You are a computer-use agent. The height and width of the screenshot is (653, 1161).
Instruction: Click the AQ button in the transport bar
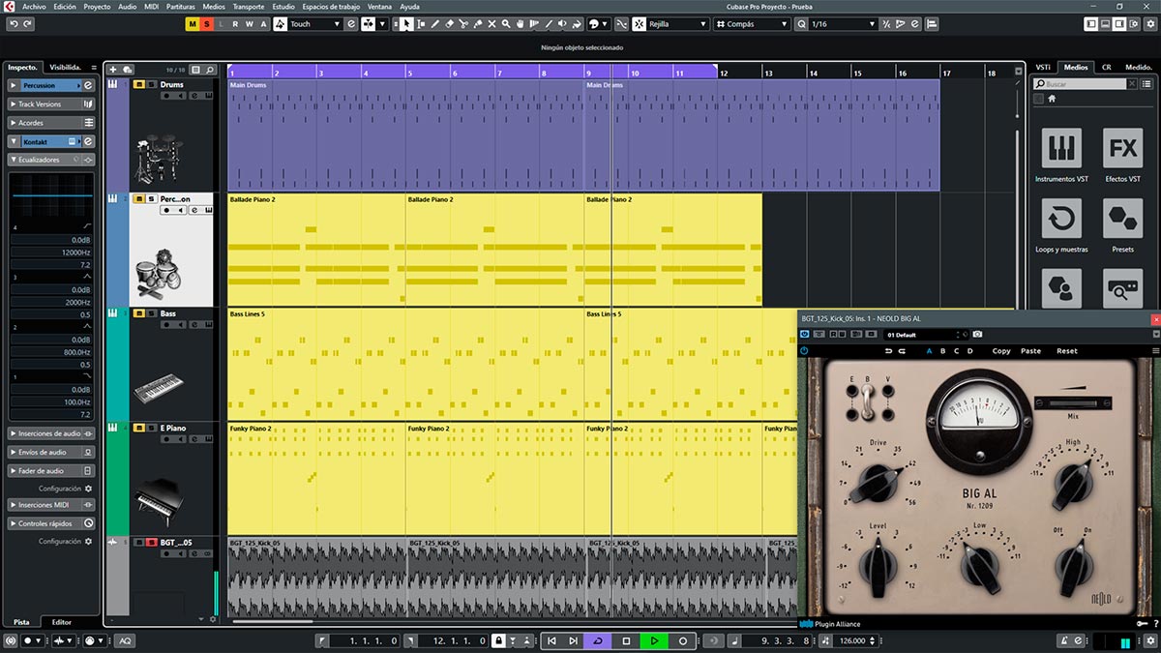click(x=125, y=640)
